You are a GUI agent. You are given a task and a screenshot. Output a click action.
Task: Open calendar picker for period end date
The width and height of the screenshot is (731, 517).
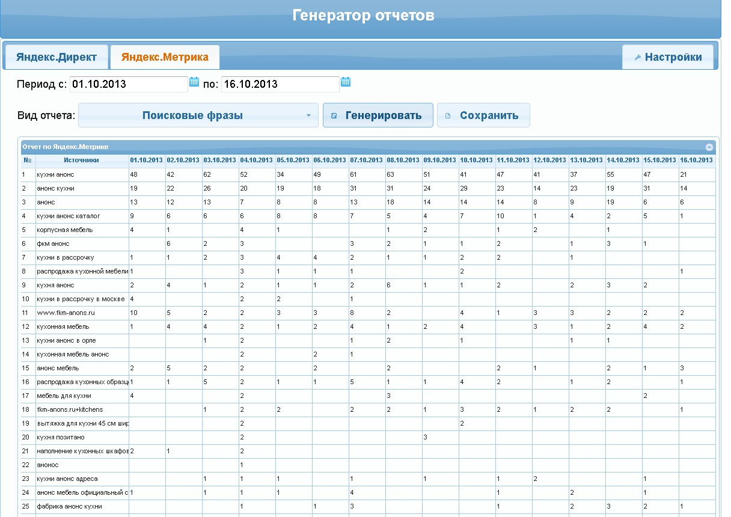click(346, 82)
